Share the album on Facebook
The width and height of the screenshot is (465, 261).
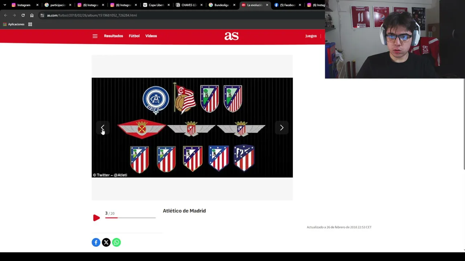[x=96, y=242]
